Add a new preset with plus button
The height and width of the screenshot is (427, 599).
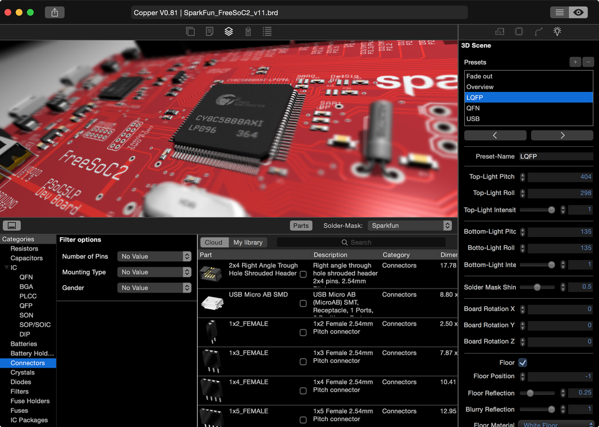point(575,62)
